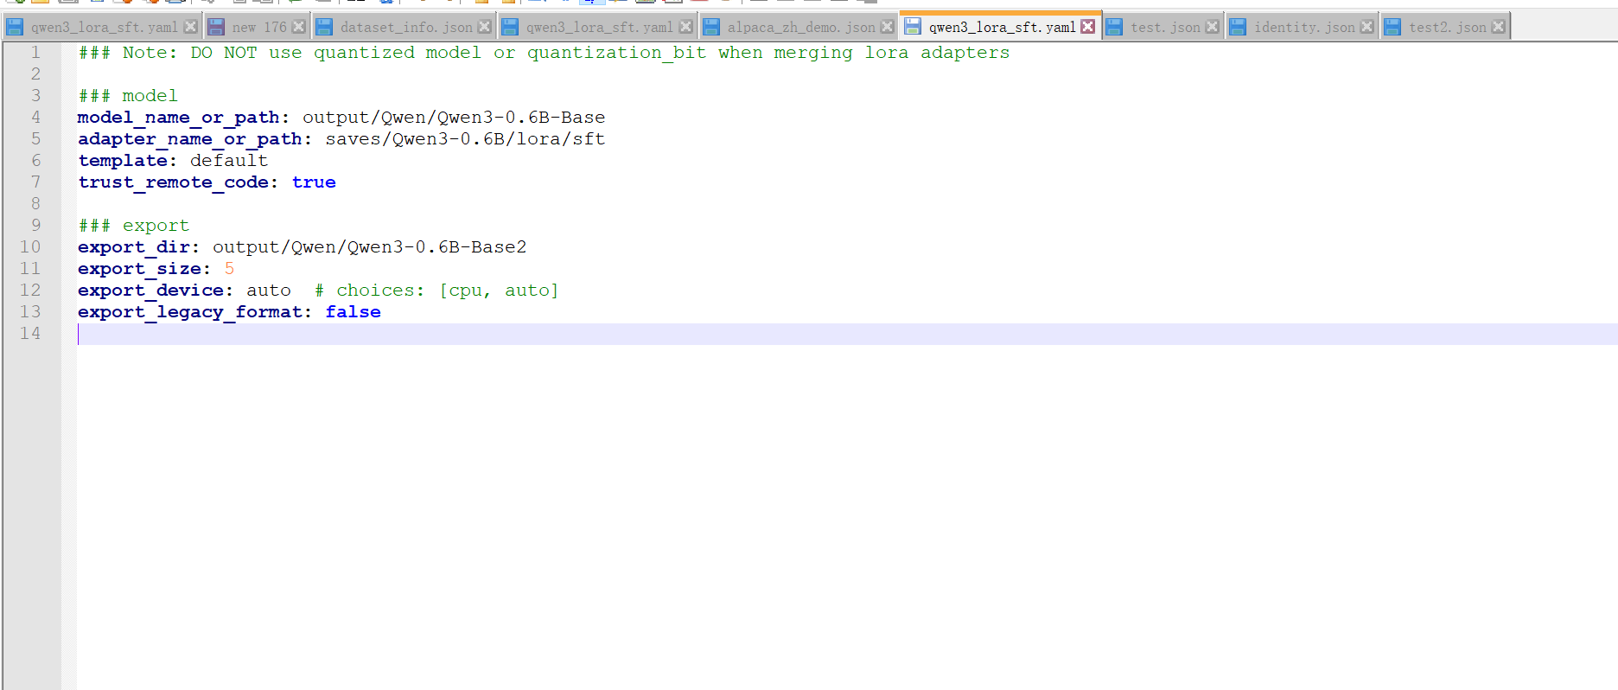
Task: Click the disk icon on the test.json tab
Action: (1114, 27)
